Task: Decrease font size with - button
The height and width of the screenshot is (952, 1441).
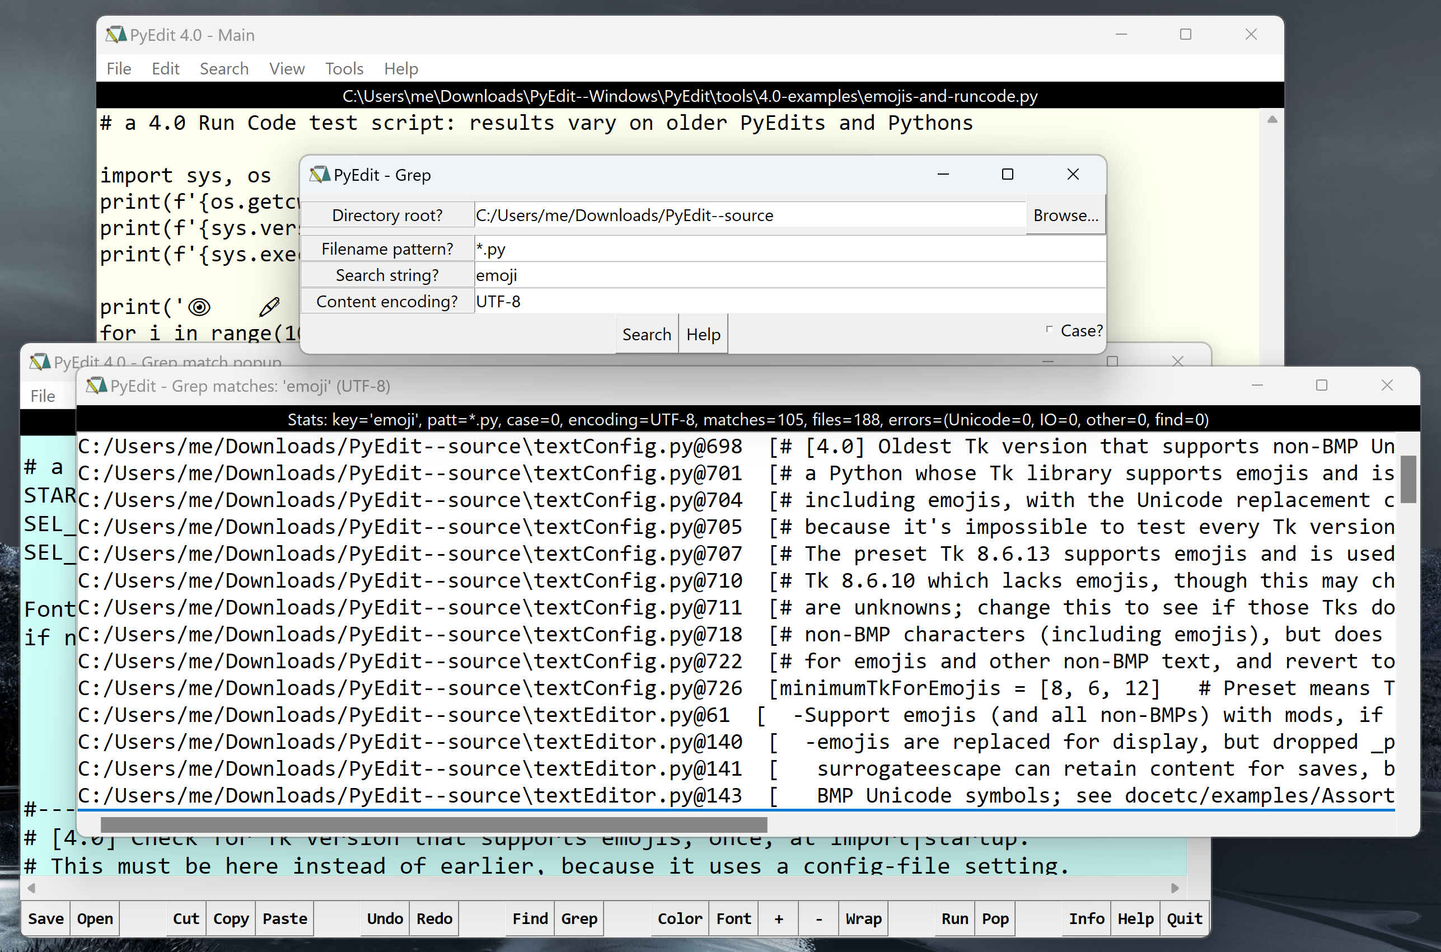Action: [818, 918]
